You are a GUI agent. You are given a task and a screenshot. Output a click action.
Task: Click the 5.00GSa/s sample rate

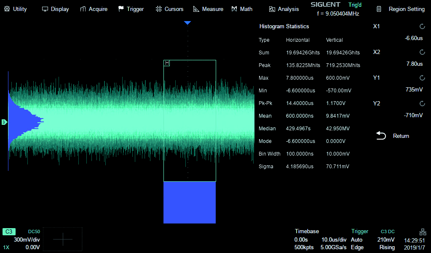pyautogui.click(x=333, y=248)
